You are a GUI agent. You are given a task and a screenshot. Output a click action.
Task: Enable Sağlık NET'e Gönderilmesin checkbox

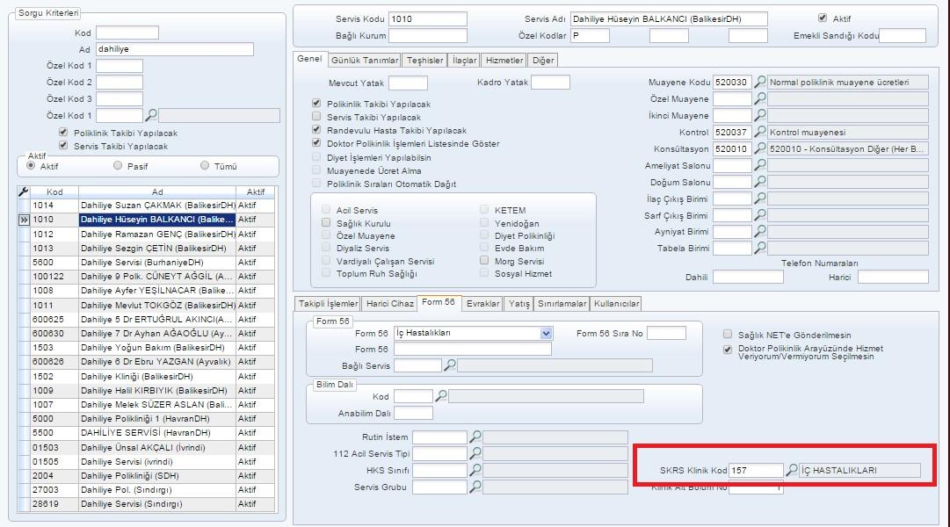[x=728, y=335]
